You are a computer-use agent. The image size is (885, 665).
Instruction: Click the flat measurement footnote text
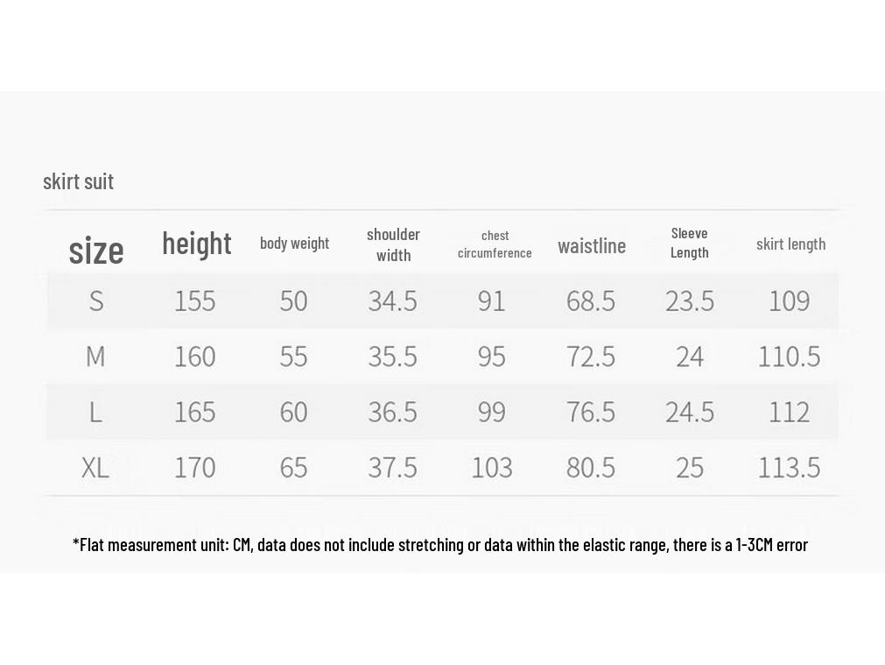[440, 545]
